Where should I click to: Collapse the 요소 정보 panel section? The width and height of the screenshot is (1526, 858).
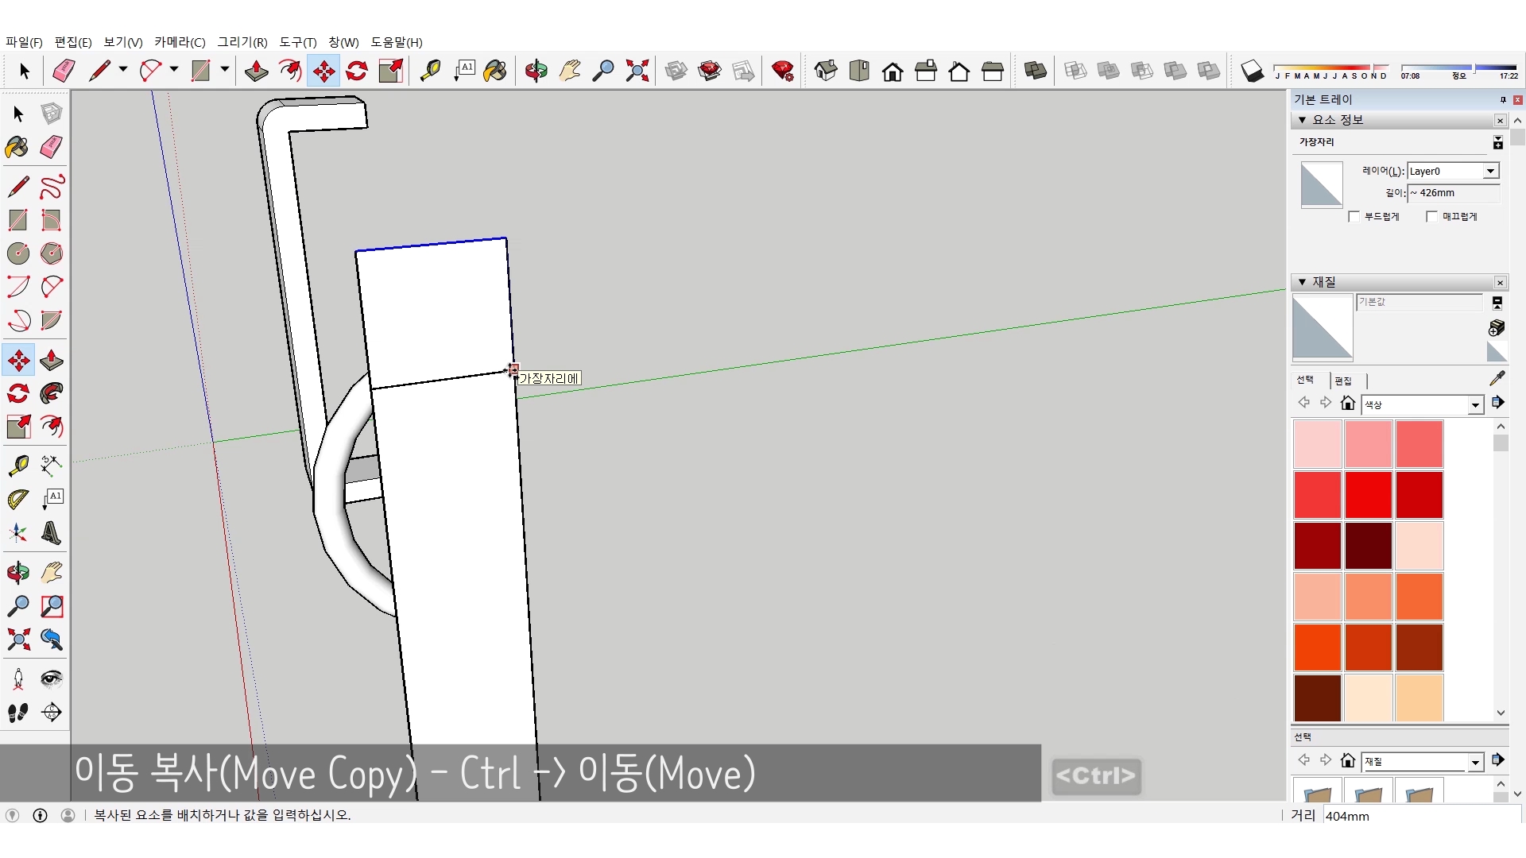tap(1302, 120)
